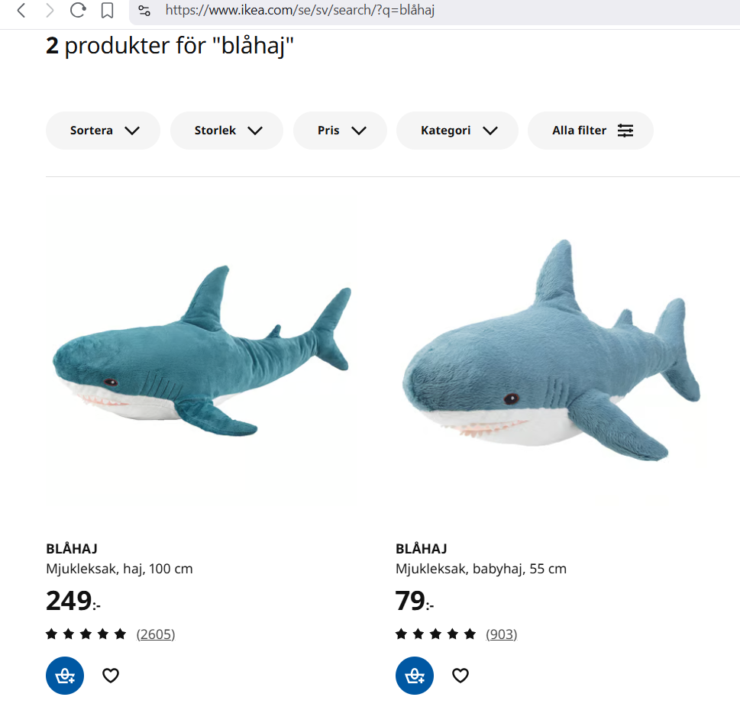Expand the Pris filter dropdown

coord(341,131)
